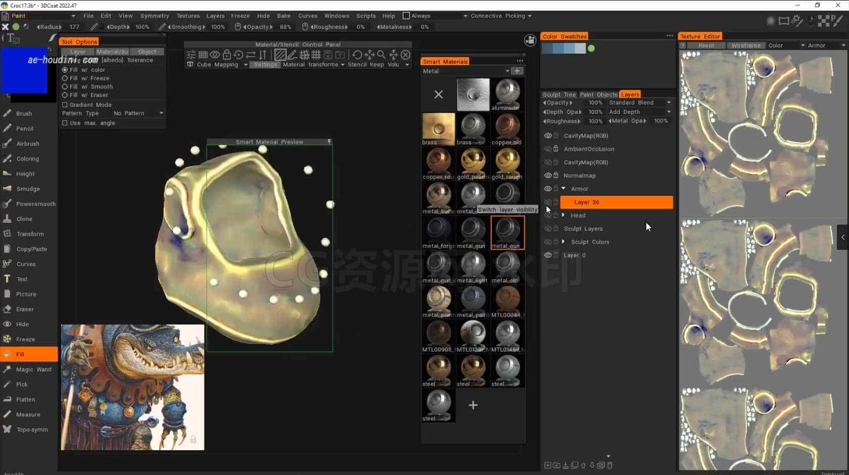The width and height of the screenshot is (849, 475).
Task: Open the Standard Blend mode dropdown
Action: pos(639,103)
